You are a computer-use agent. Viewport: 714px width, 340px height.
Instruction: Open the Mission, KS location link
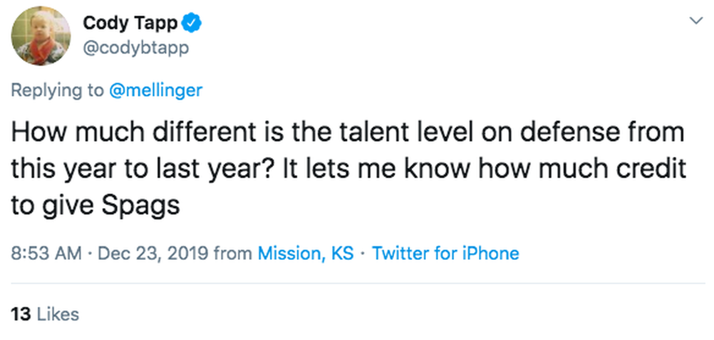(x=306, y=254)
